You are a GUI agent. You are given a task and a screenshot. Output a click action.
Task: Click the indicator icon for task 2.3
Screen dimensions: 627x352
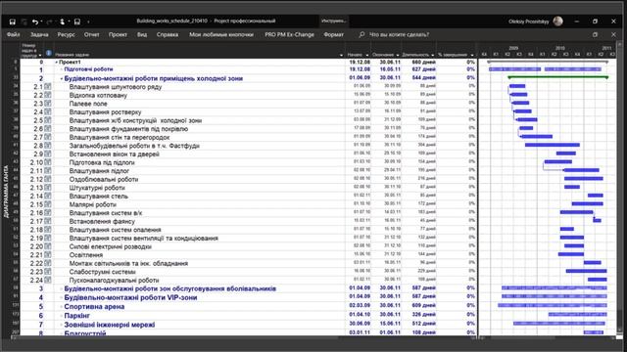click(x=48, y=104)
